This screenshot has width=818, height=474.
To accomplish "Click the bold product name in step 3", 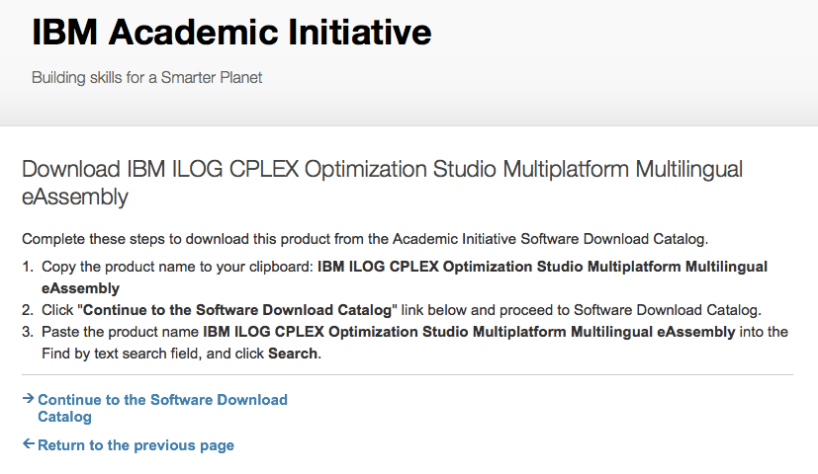I will tap(469, 332).
